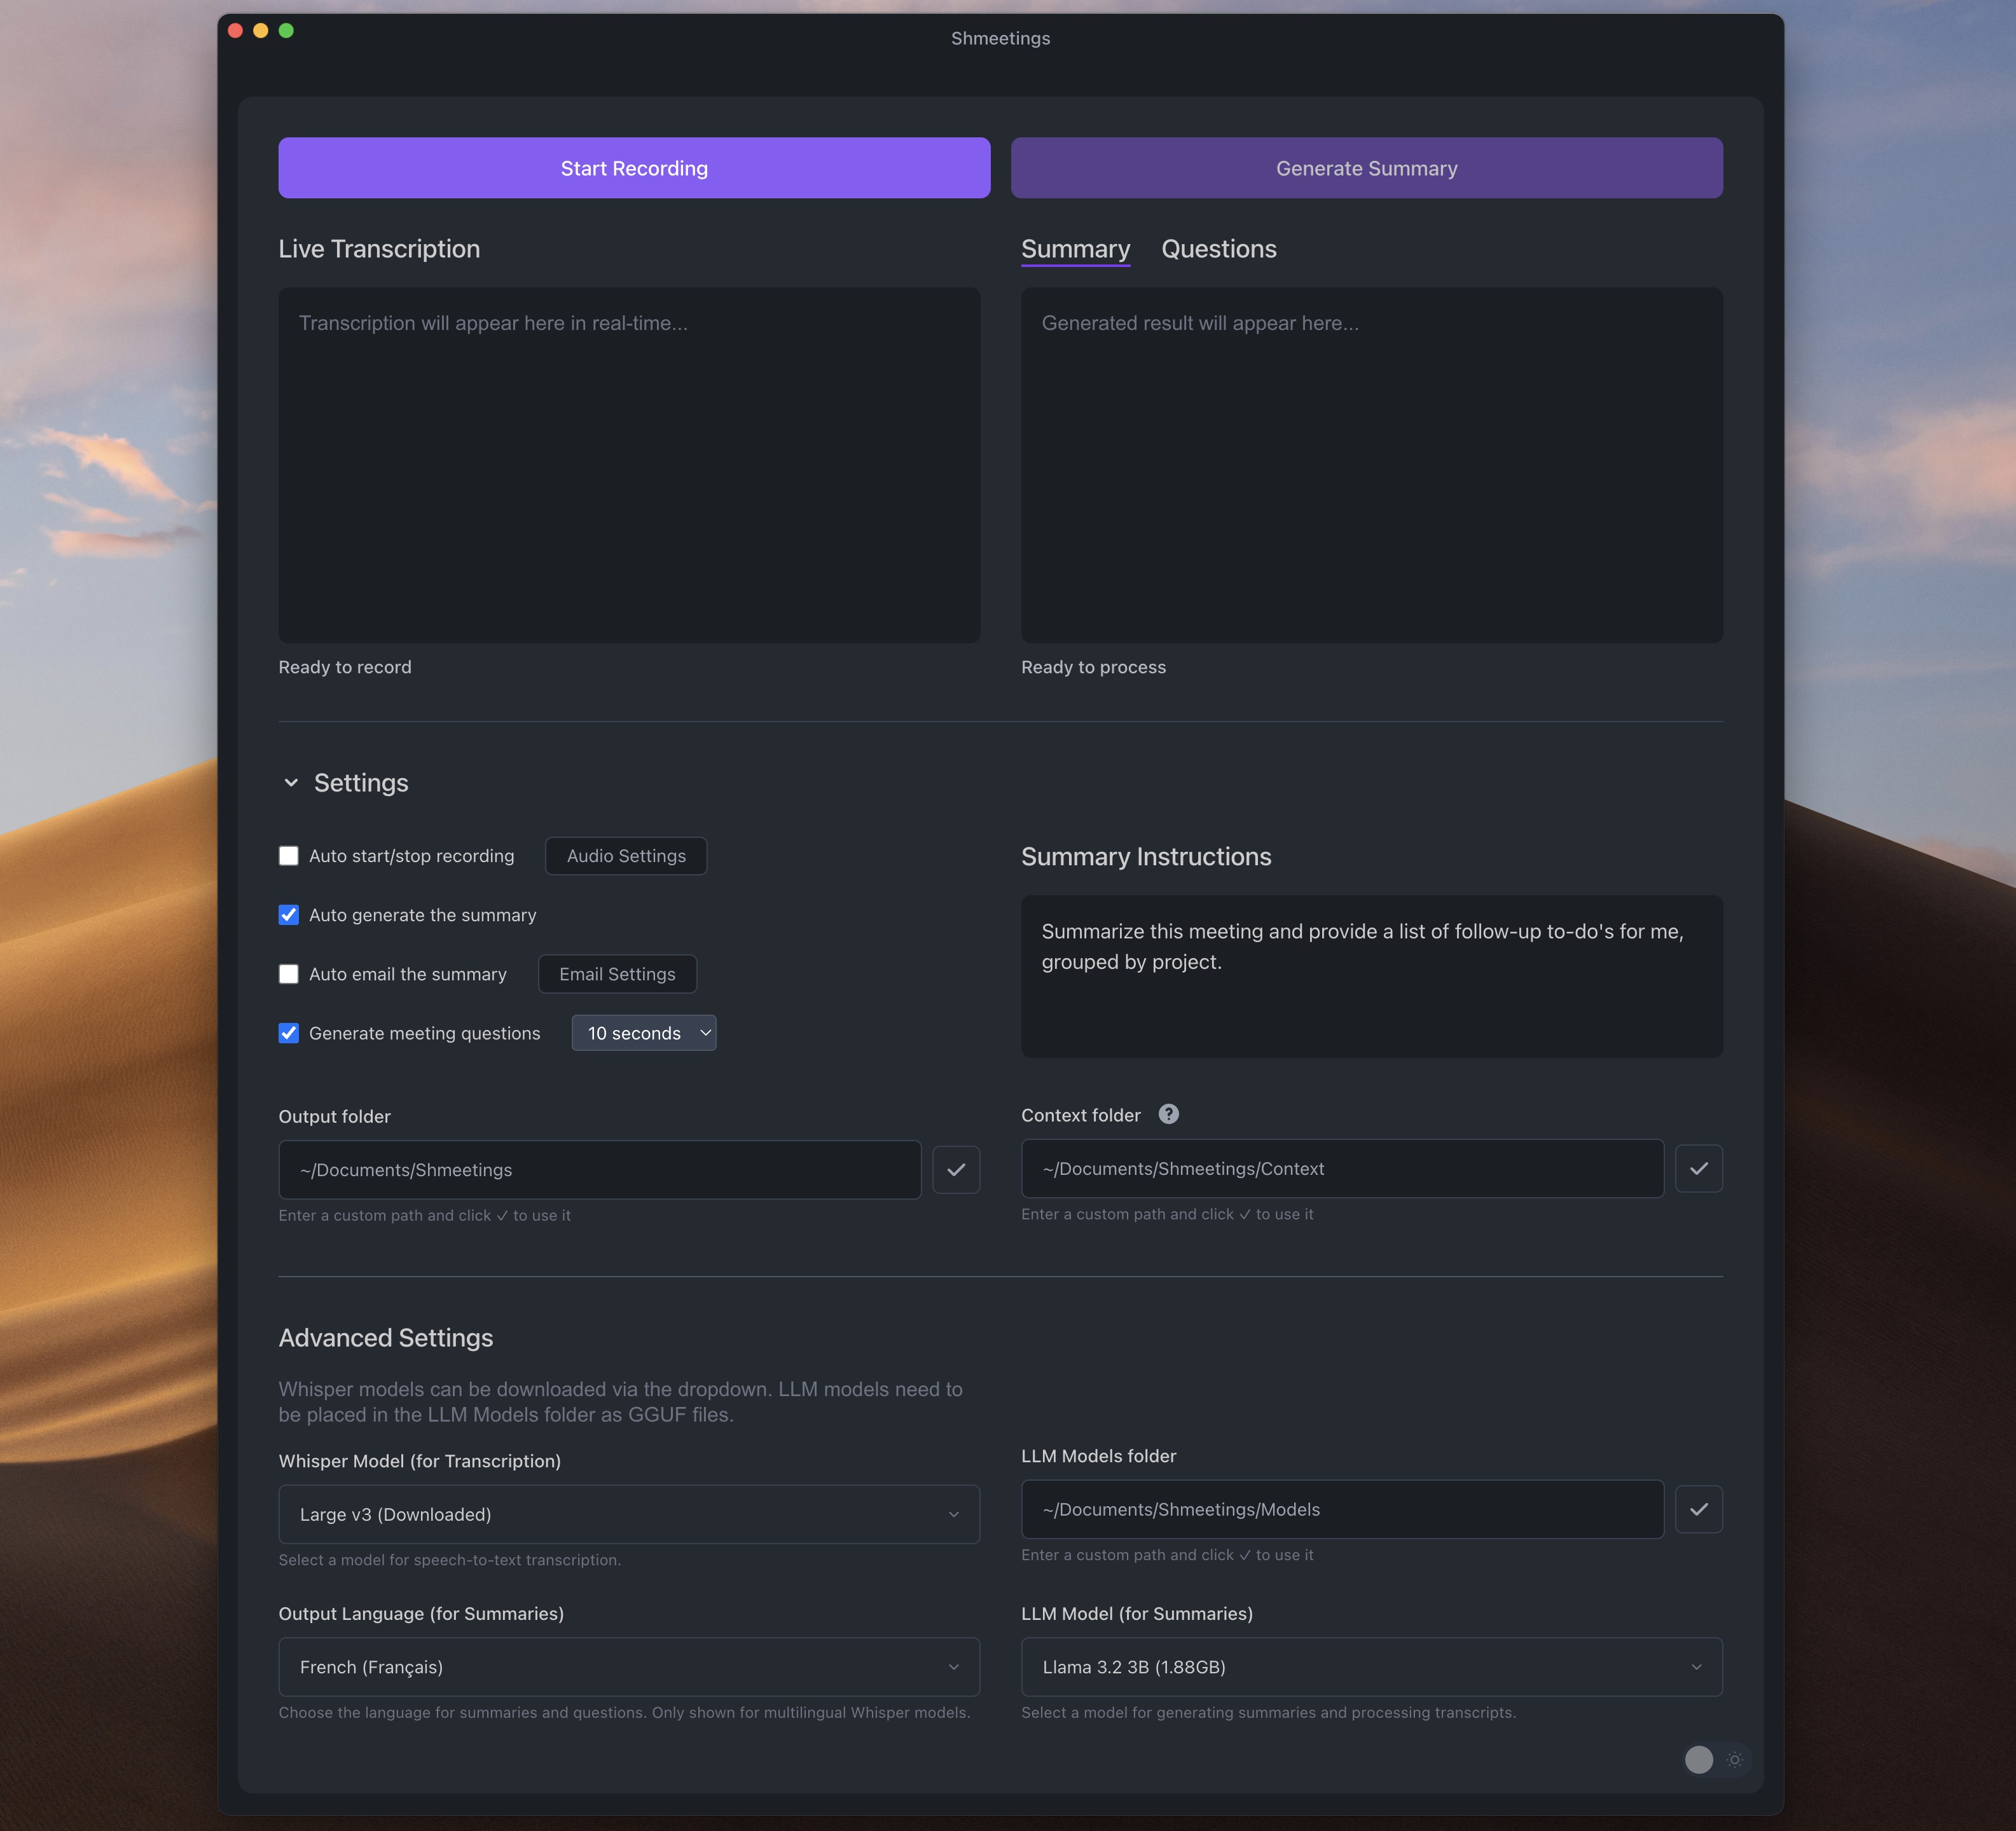Open Email Settings
2016x1831 pixels.
point(617,973)
